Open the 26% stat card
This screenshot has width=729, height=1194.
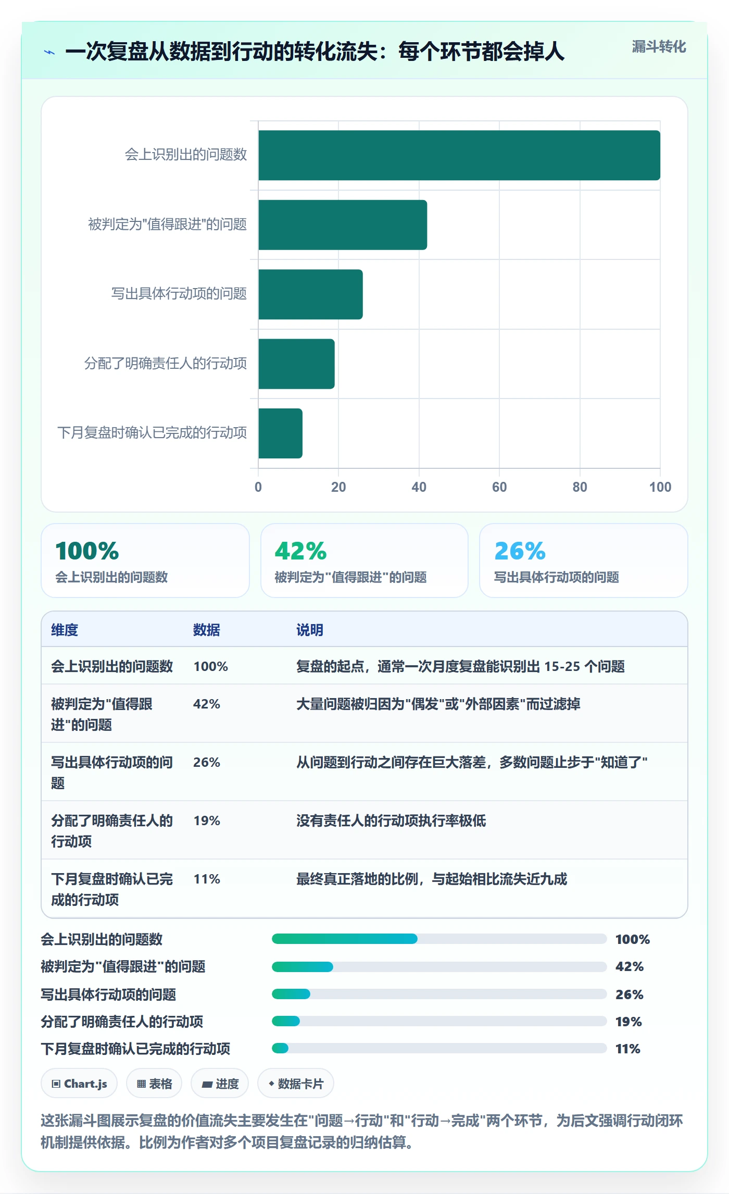pos(584,561)
